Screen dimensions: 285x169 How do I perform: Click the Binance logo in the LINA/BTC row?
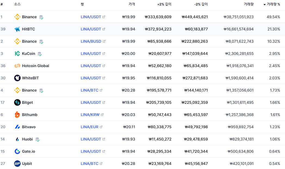[17, 90]
